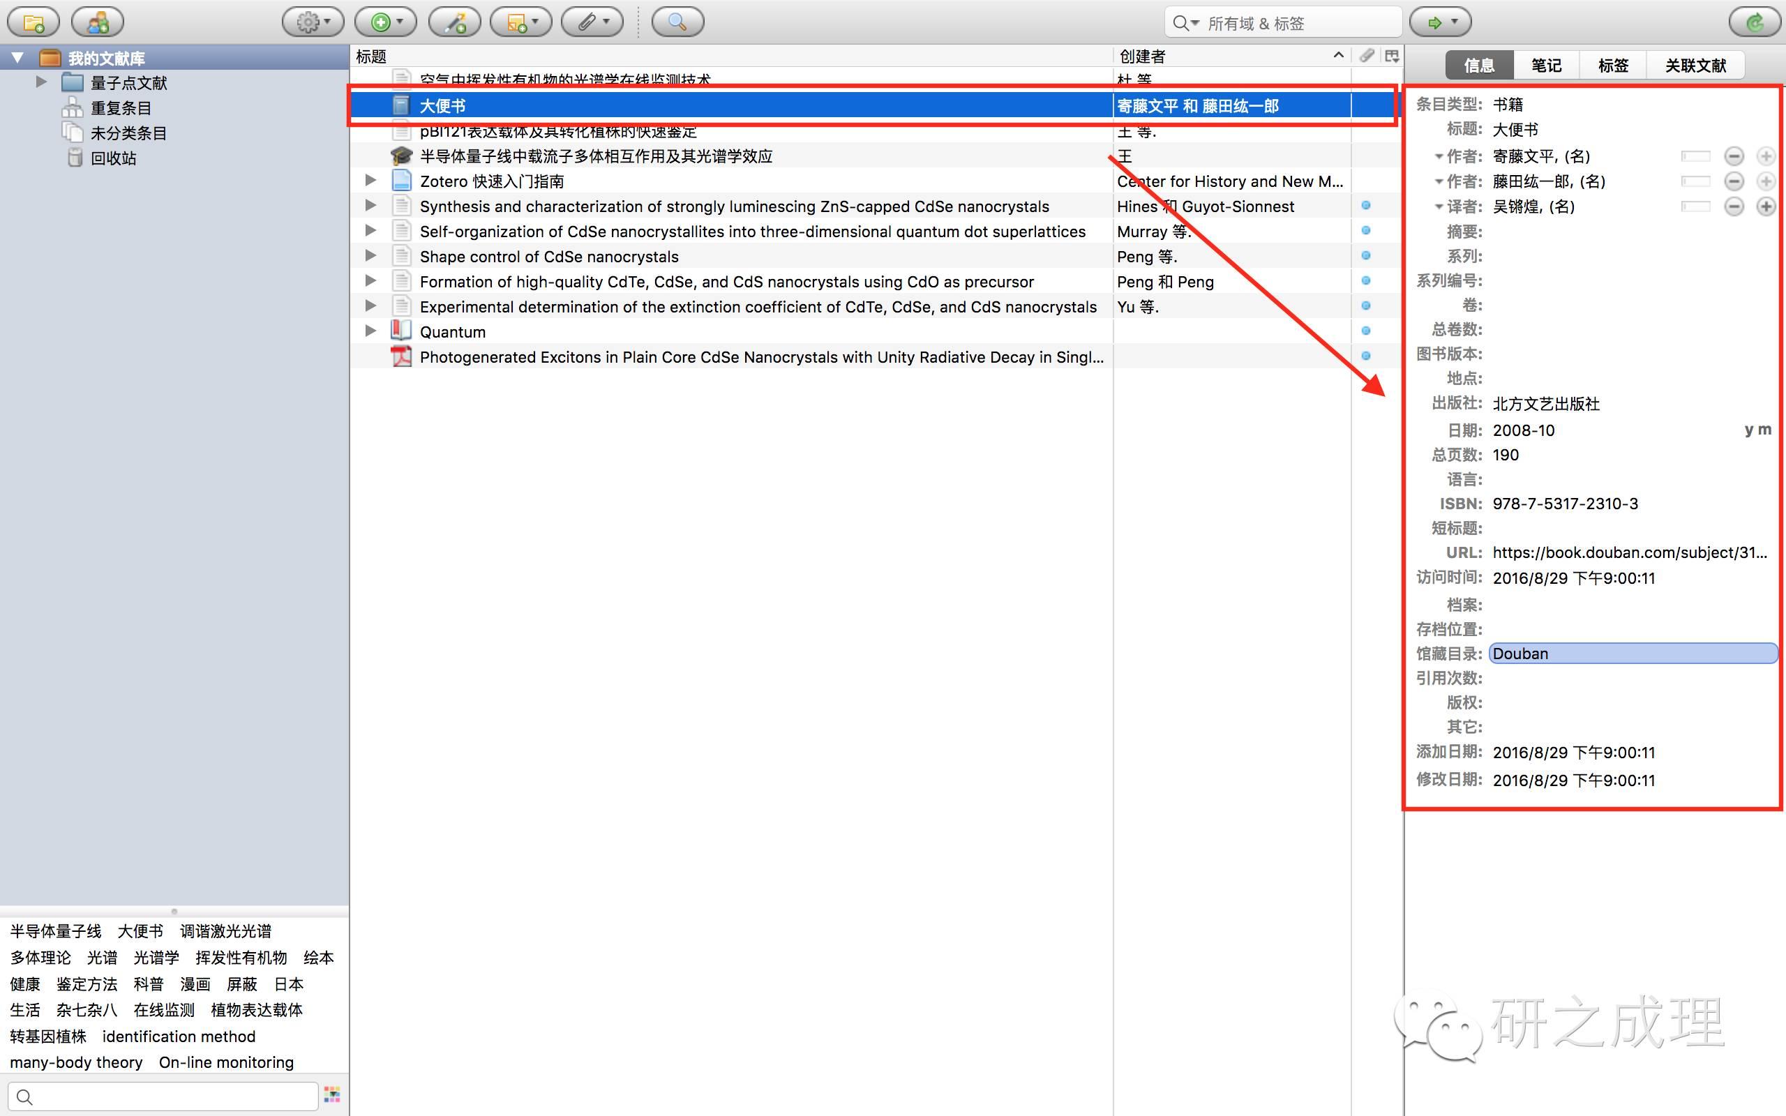1786x1116 pixels.
Task: Toggle name field mode for 吴锵煌
Action: pyautogui.click(x=1695, y=206)
